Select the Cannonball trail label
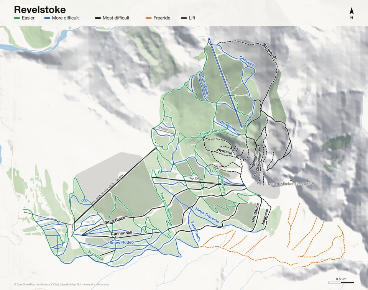 click(x=122, y=233)
